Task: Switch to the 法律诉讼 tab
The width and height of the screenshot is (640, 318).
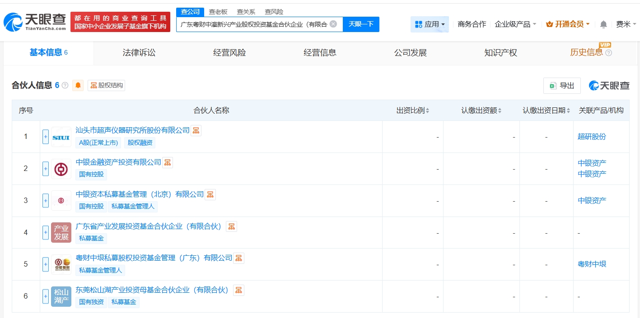Action: (x=139, y=53)
